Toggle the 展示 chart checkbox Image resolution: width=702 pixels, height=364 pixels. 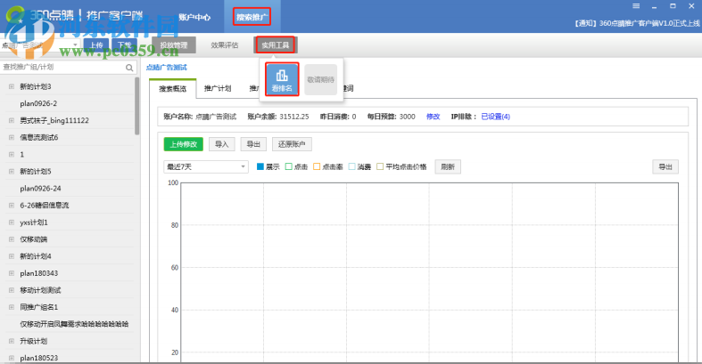point(260,166)
